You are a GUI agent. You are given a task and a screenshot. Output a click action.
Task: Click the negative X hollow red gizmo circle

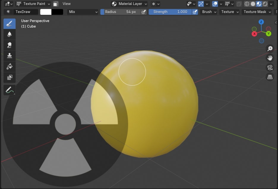coord(268,29)
